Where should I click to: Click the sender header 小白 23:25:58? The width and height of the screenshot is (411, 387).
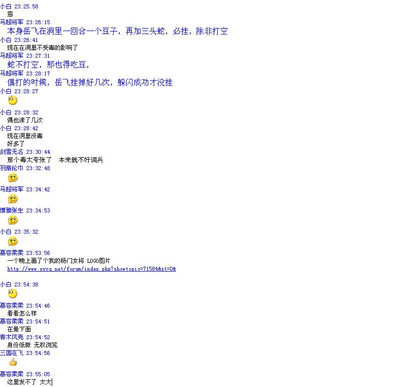pos(19,6)
